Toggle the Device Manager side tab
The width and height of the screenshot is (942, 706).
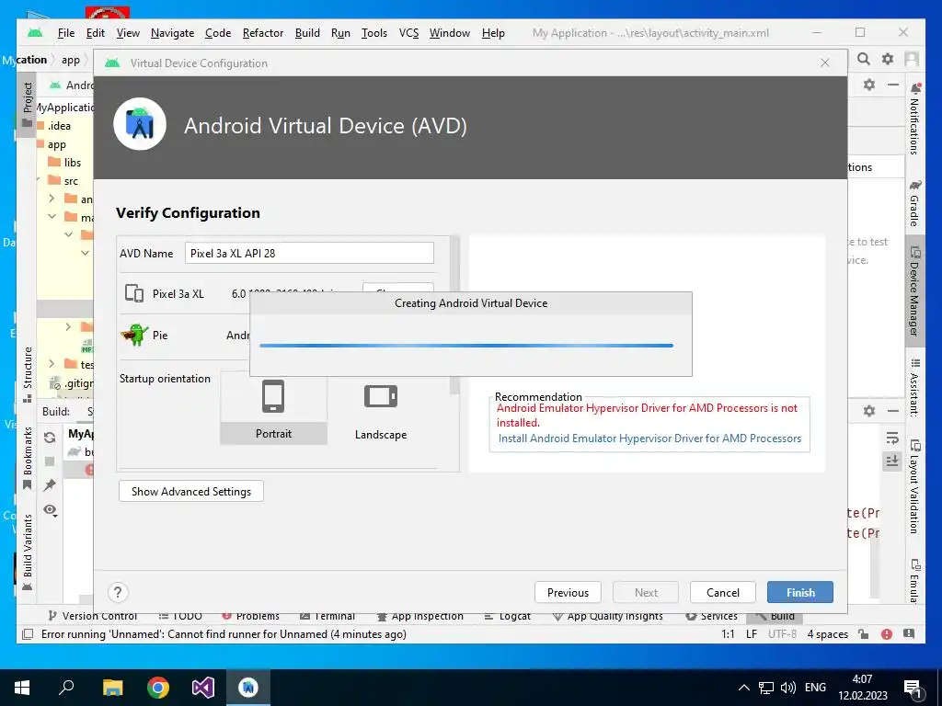coord(914,291)
